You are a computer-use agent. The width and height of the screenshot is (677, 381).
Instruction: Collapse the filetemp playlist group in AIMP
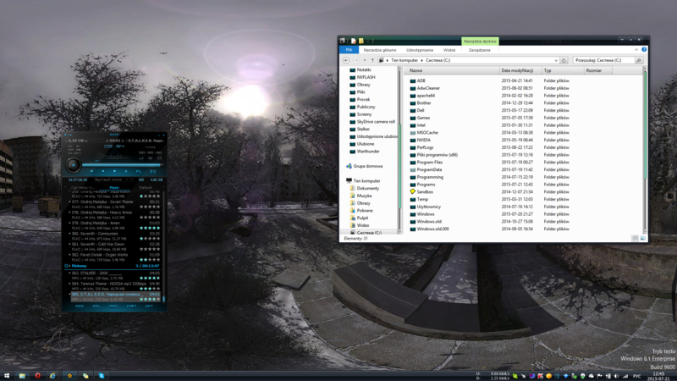pyautogui.click(x=67, y=266)
